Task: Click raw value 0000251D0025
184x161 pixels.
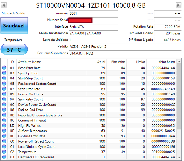Action: tap(163, 131)
